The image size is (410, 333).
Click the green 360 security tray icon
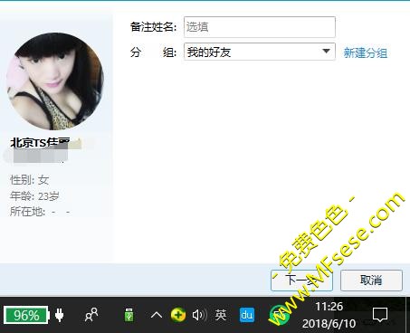click(x=178, y=315)
